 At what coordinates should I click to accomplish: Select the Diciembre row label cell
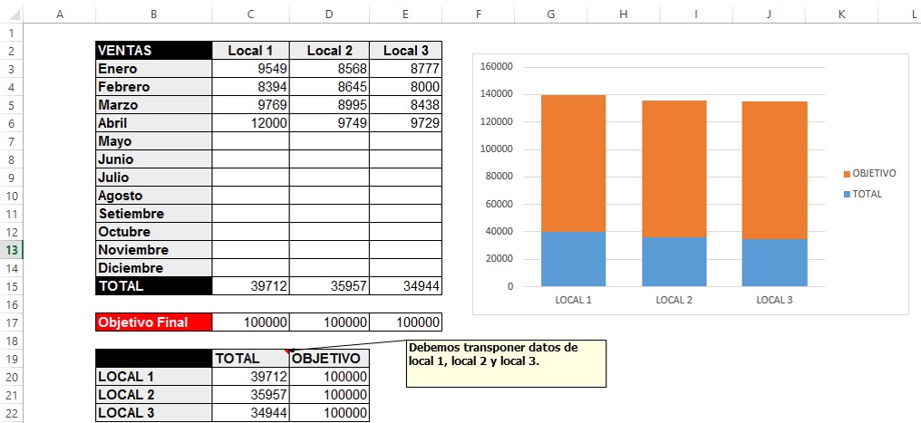pyautogui.click(x=152, y=268)
